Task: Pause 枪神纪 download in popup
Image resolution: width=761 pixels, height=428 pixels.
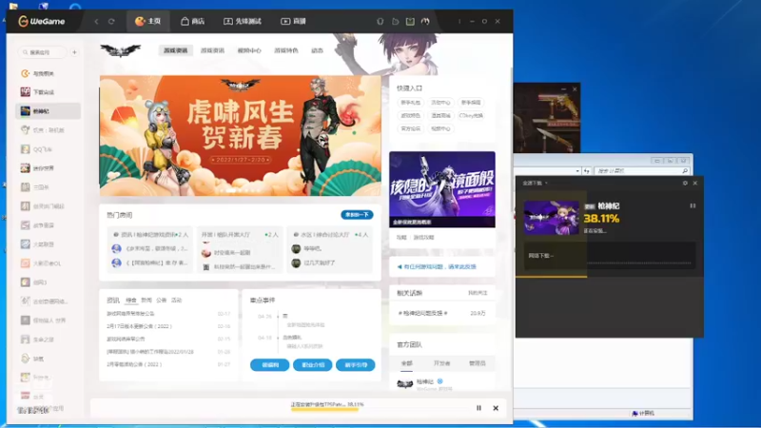Action: click(693, 205)
